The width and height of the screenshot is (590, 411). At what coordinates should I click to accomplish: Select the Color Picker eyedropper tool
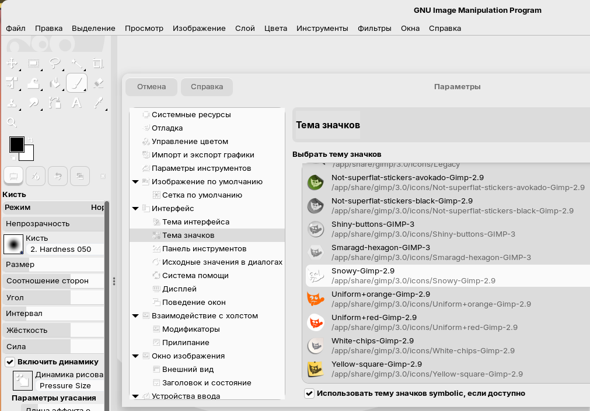[x=98, y=103]
